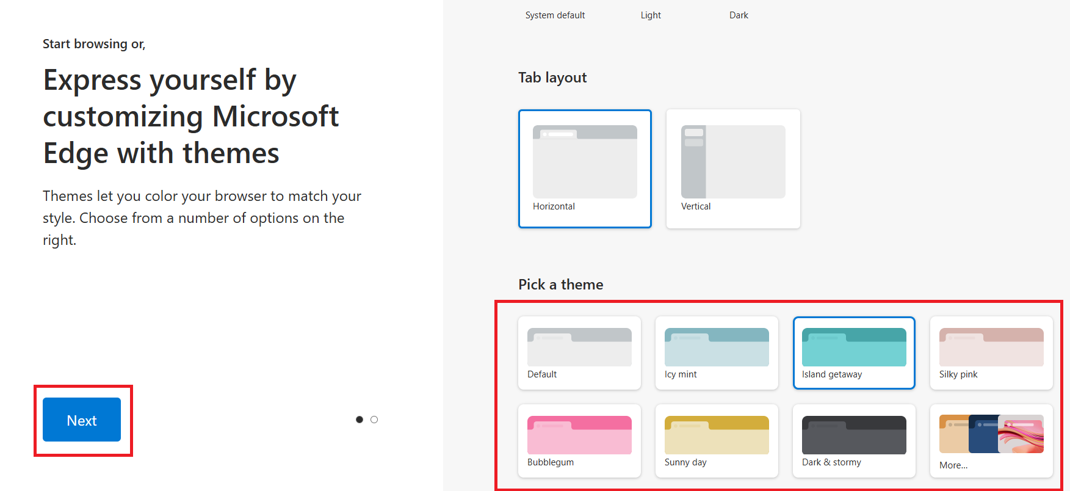Viewport: 1070px width, 491px height.
Task: Click the Tab layout heading
Action: tap(552, 78)
